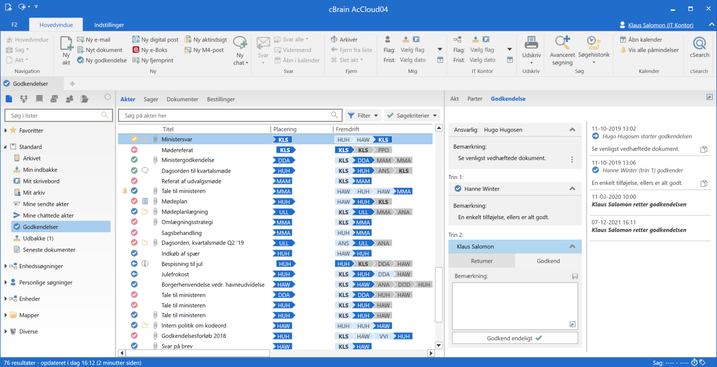
Task: Open Min indbakke list
Action: (x=41, y=170)
